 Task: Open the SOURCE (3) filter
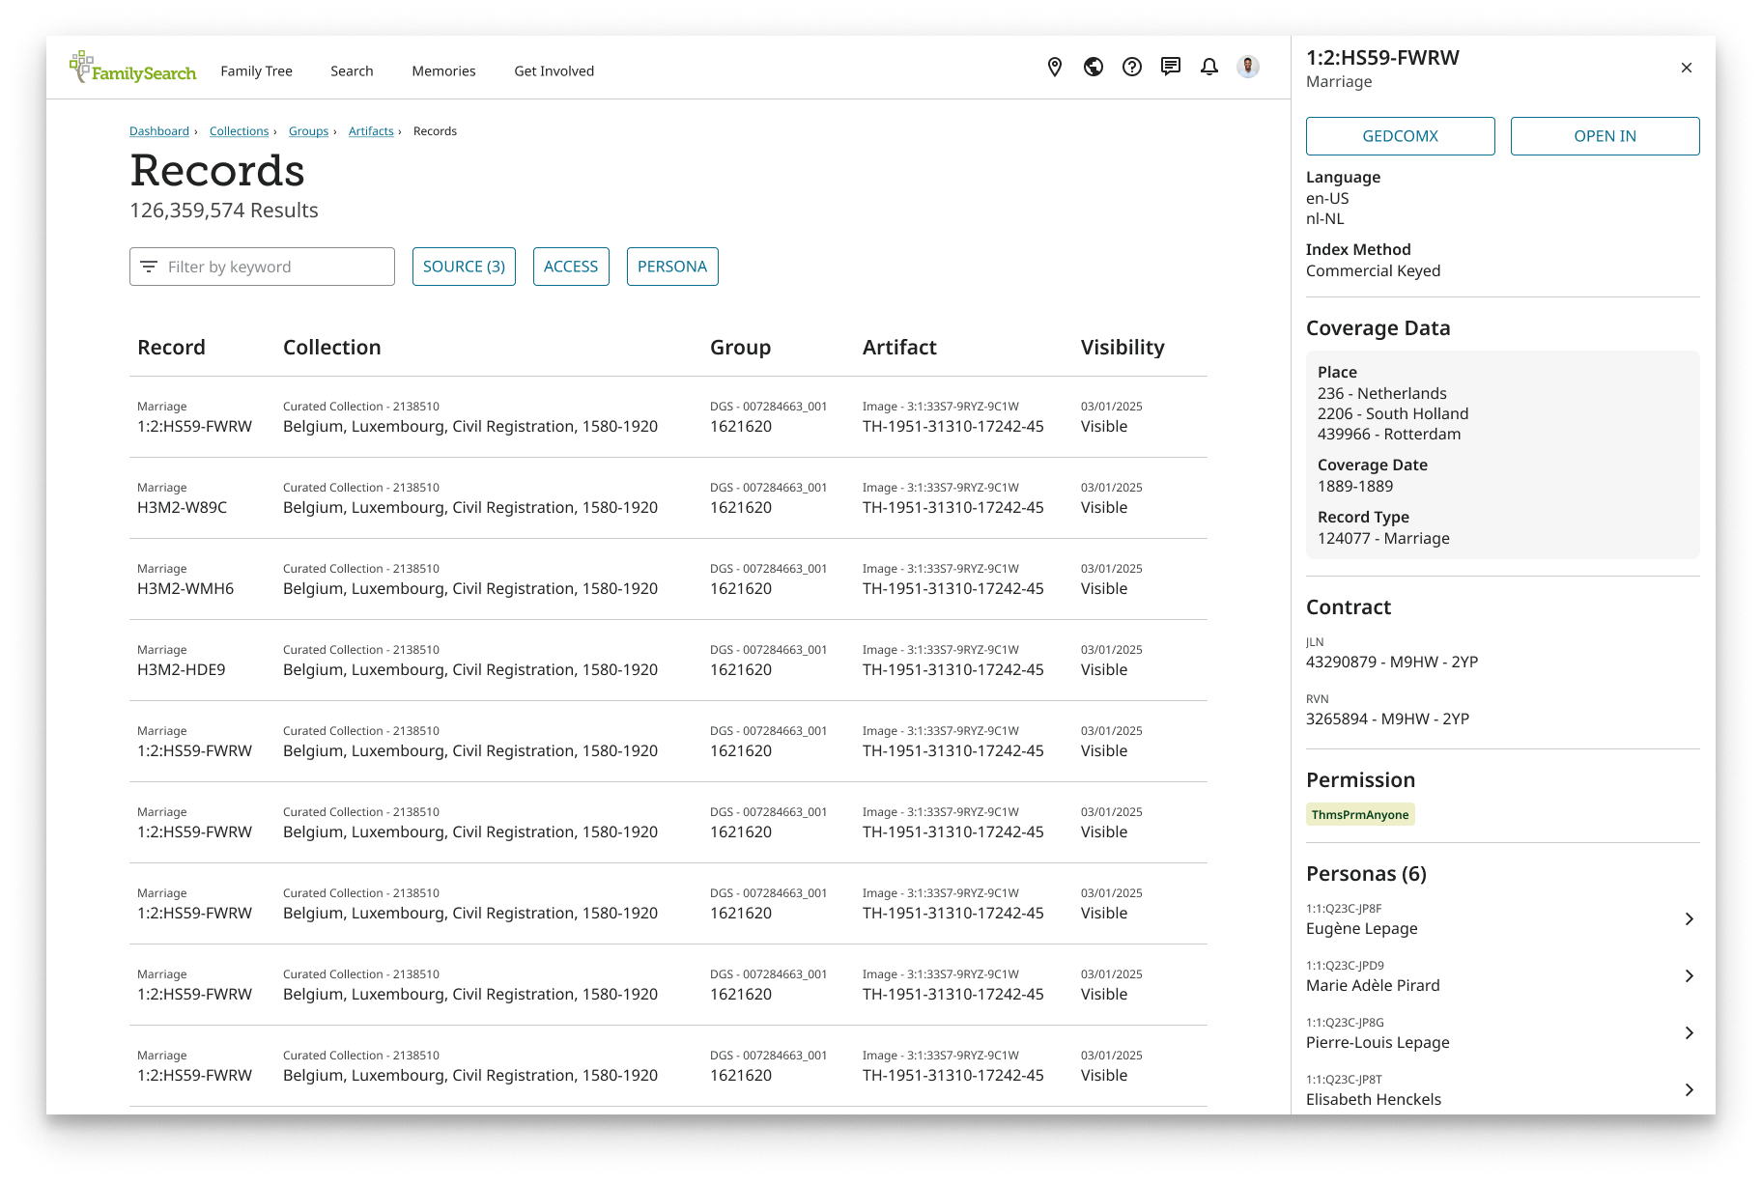pyautogui.click(x=464, y=267)
